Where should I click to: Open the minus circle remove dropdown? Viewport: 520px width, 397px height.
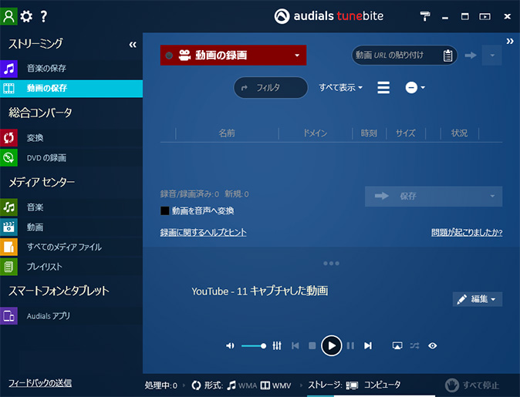coord(415,87)
